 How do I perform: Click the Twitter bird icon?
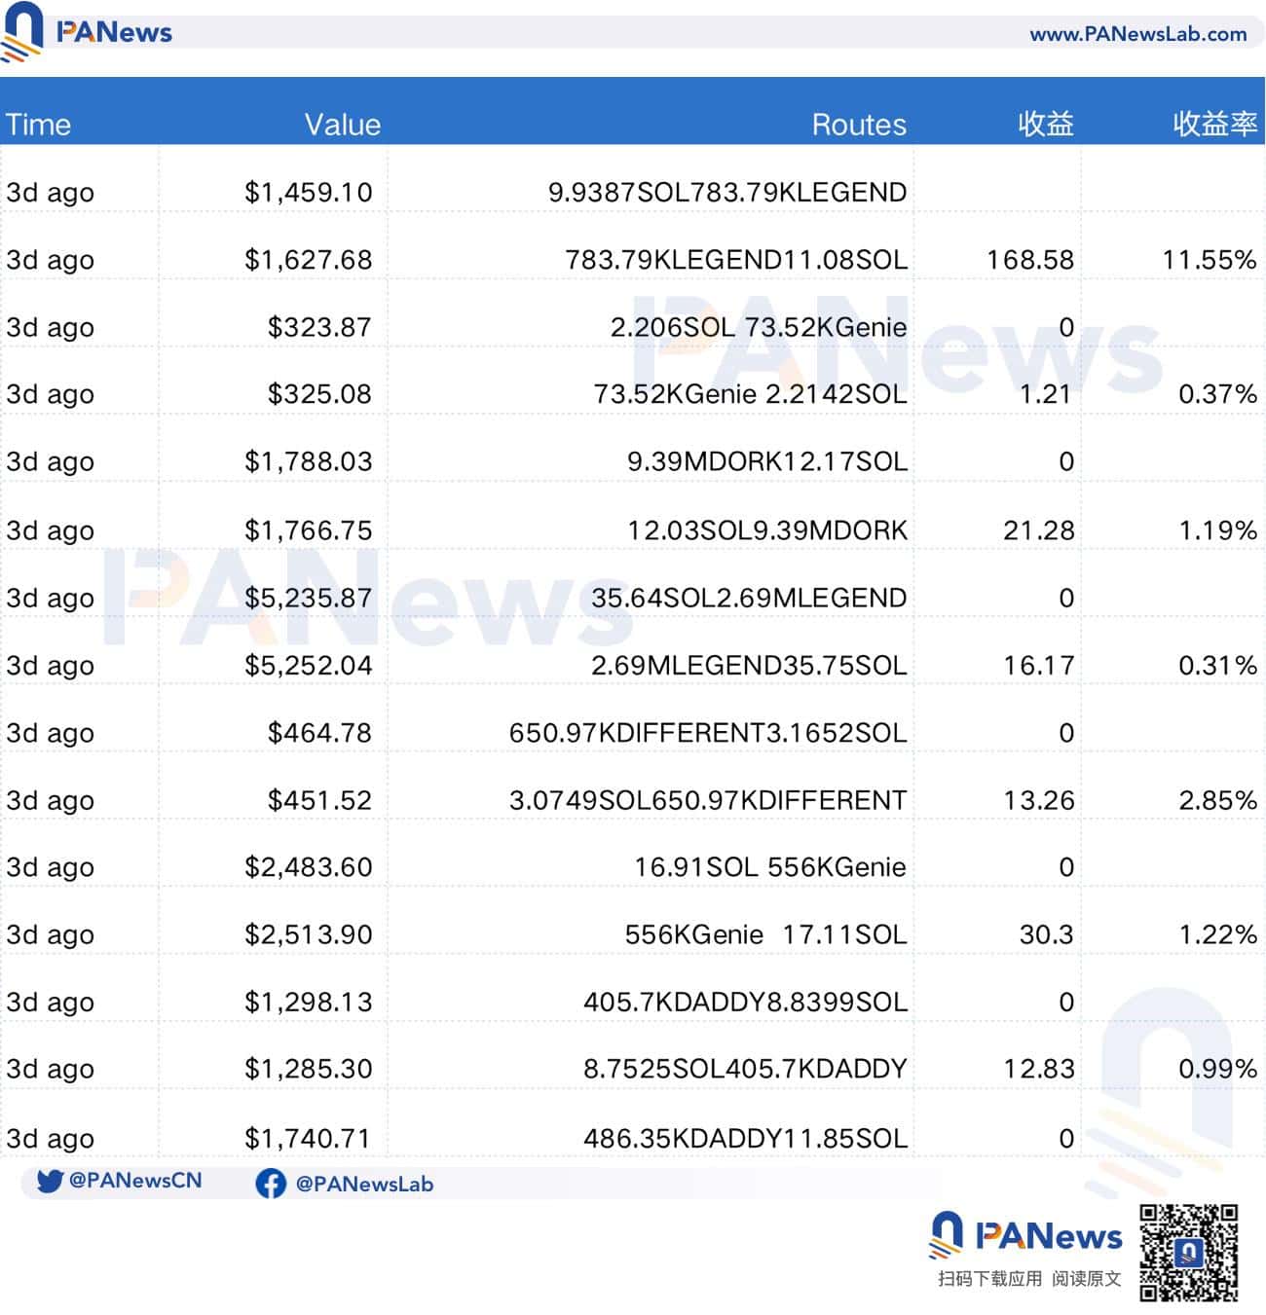click(x=50, y=1181)
